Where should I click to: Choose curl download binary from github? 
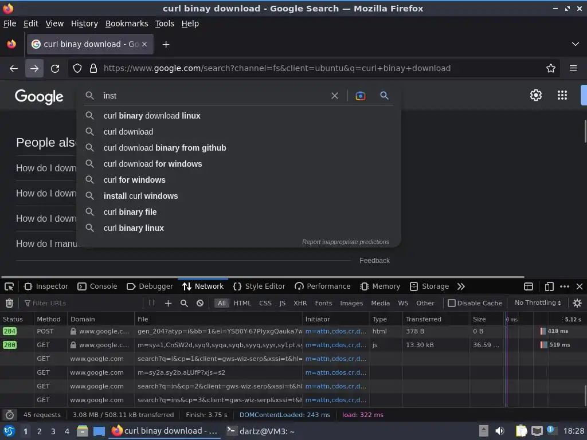[239, 148]
